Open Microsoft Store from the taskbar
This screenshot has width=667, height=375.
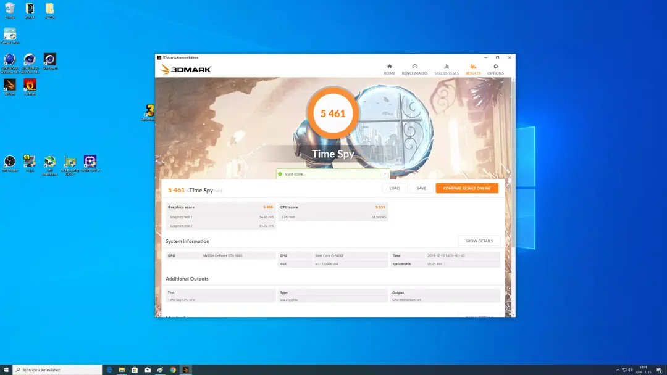(x=135, y=370)
